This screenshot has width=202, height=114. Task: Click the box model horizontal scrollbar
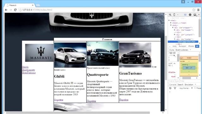pyautogui.click(x=187, y=78)
